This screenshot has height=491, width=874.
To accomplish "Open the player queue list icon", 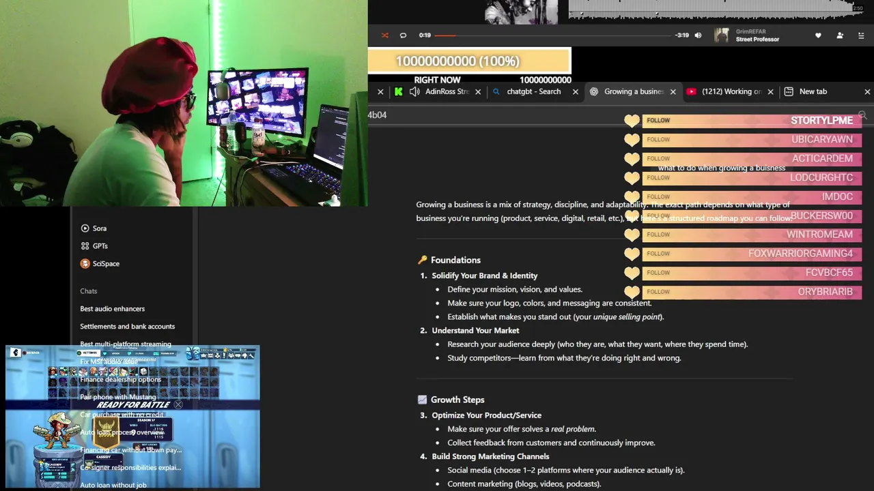I will coord(861,35).
